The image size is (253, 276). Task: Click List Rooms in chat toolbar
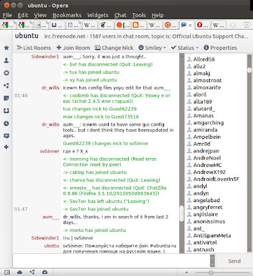34,48
